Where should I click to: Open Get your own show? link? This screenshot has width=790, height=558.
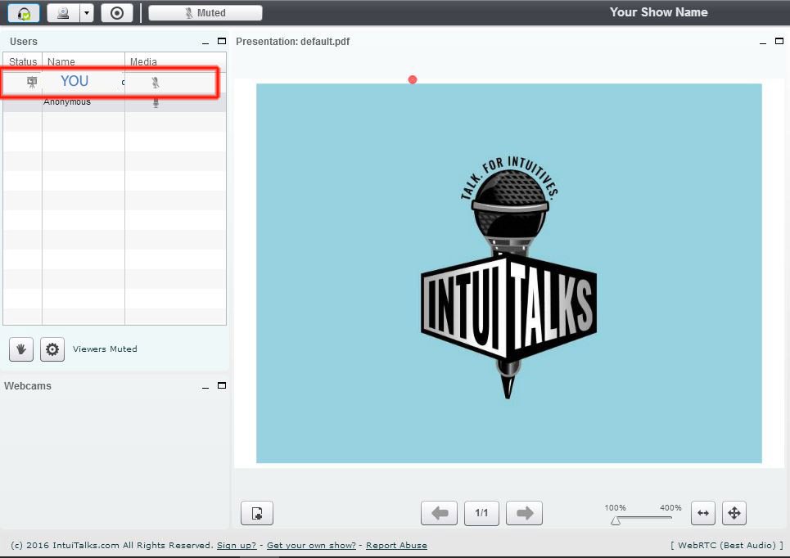point(311,546)
